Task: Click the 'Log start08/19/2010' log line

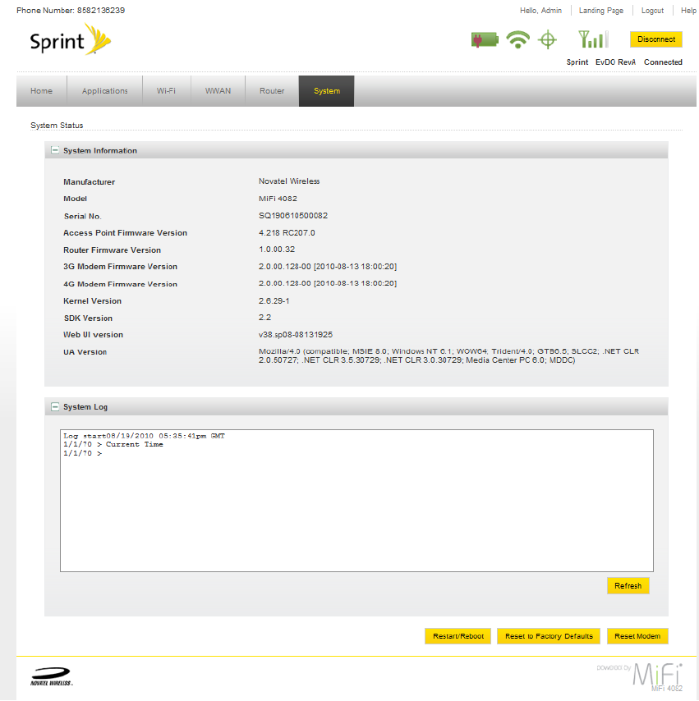Action: pyautogui.click(x=144, y=436)
